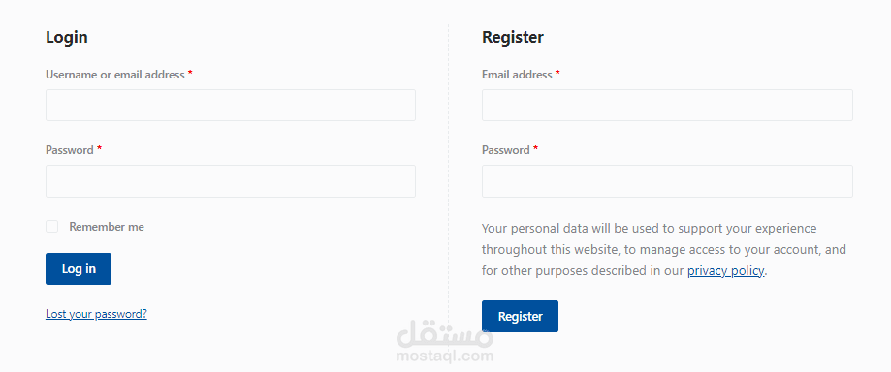The height and width of the screenshot is (372, 891).
Task: Click the Remember me label text
Action: click(107, 227)
